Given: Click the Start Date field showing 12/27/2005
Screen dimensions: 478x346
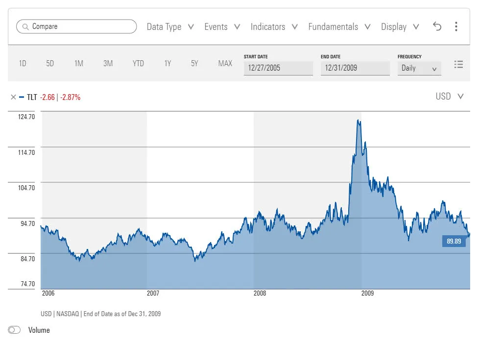Looking at the screenshot, I should tap(278, 68).
